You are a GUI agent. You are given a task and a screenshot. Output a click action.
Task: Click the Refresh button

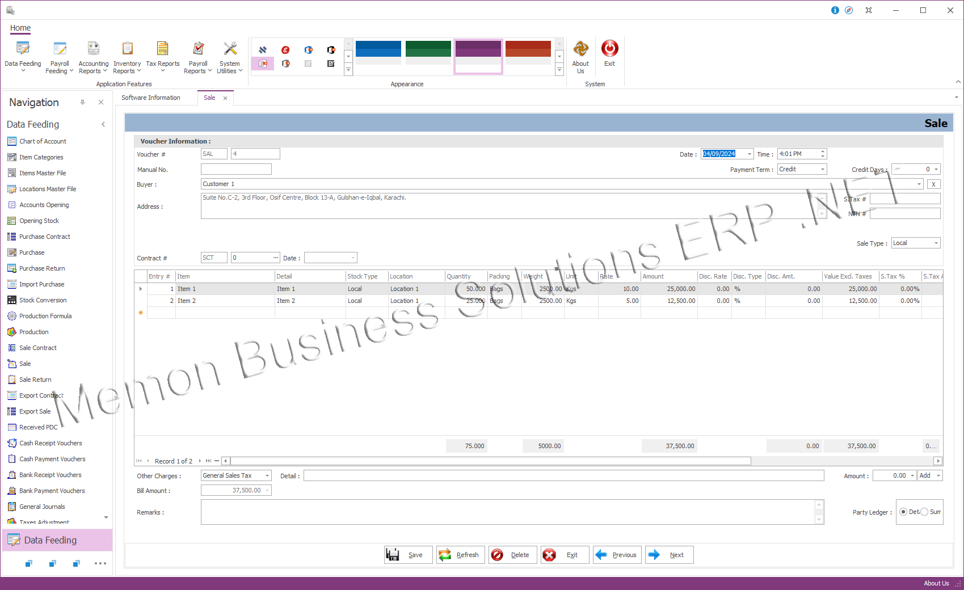pyautogui.click(x=460, y=555)
